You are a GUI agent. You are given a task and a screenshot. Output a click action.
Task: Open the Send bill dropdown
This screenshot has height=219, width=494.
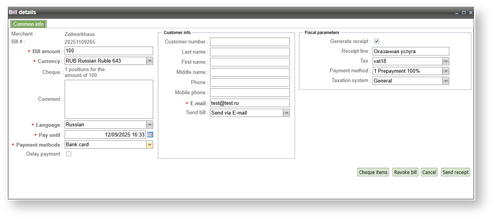pos(286,113)
